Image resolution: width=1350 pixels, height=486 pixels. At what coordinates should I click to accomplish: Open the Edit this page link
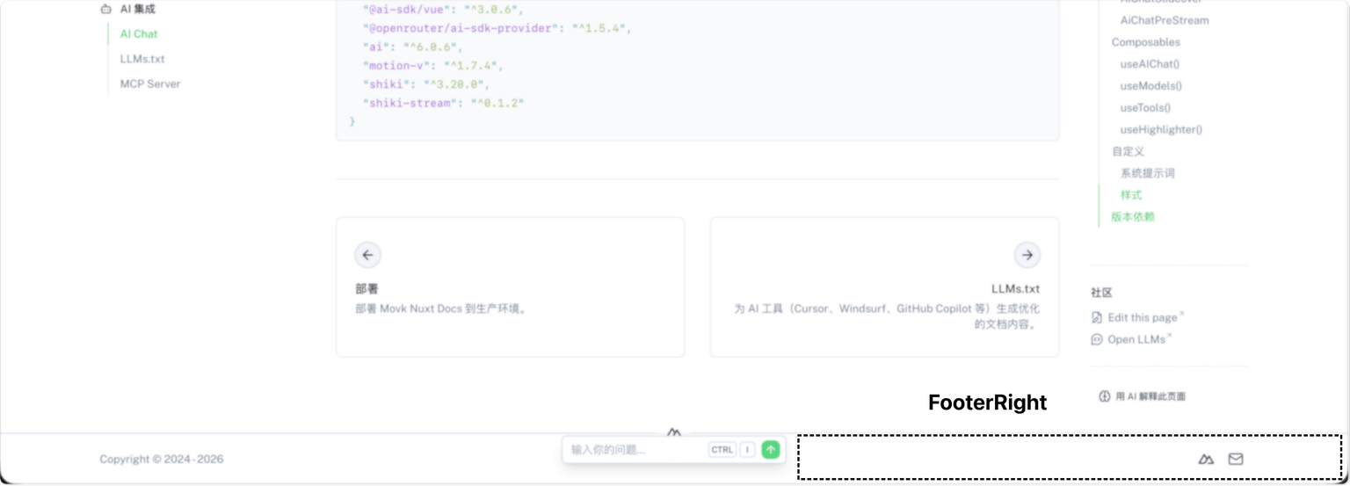click(1142, 317)
